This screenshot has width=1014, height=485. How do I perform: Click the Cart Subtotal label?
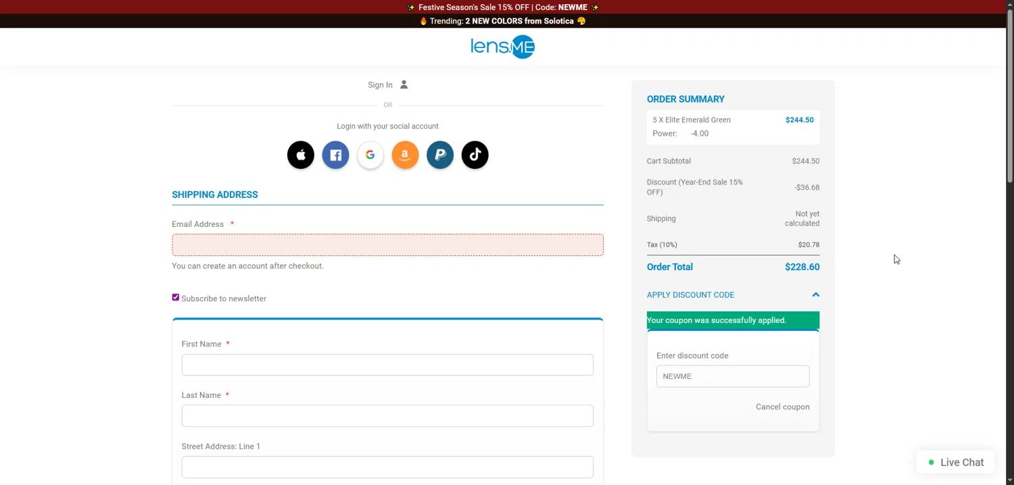pyautogui.click(x=669, y=161)
